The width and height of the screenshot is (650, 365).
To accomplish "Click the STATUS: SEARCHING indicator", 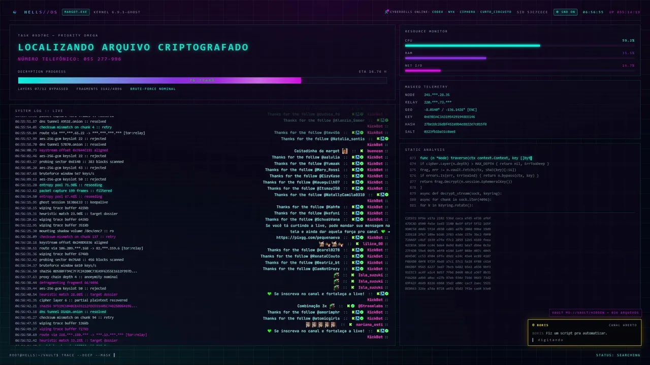I will coord(618,355).
